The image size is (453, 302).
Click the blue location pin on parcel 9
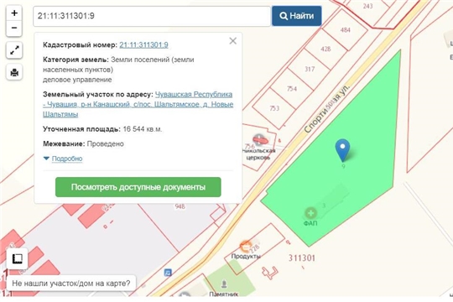[342, 150]
